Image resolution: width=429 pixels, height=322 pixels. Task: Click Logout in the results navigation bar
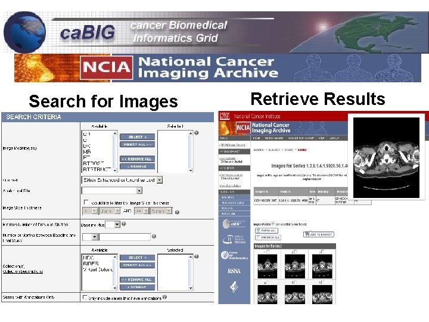(x=334, y=138)
